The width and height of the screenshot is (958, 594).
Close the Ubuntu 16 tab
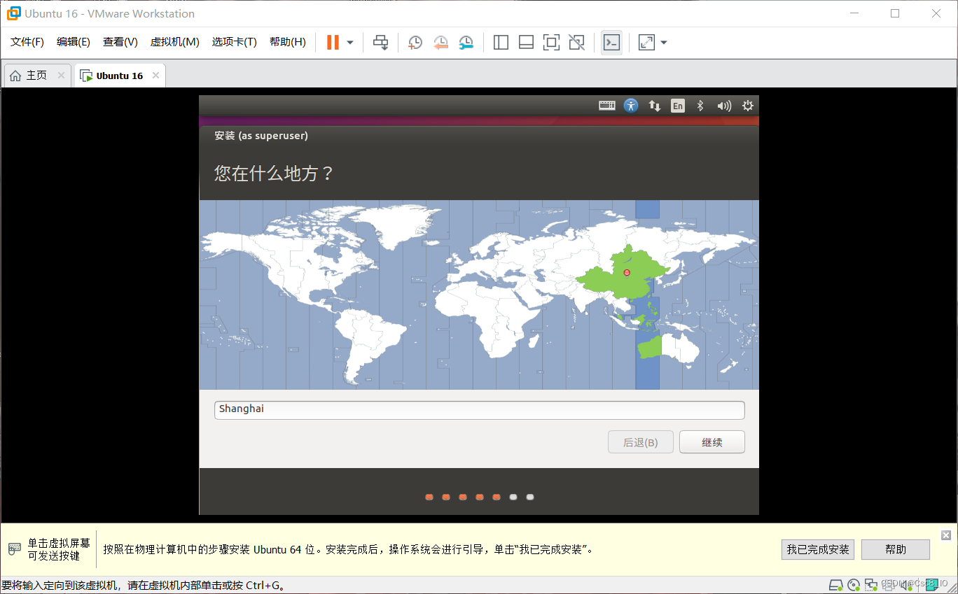pyautogui.click(x=155, y=76)
